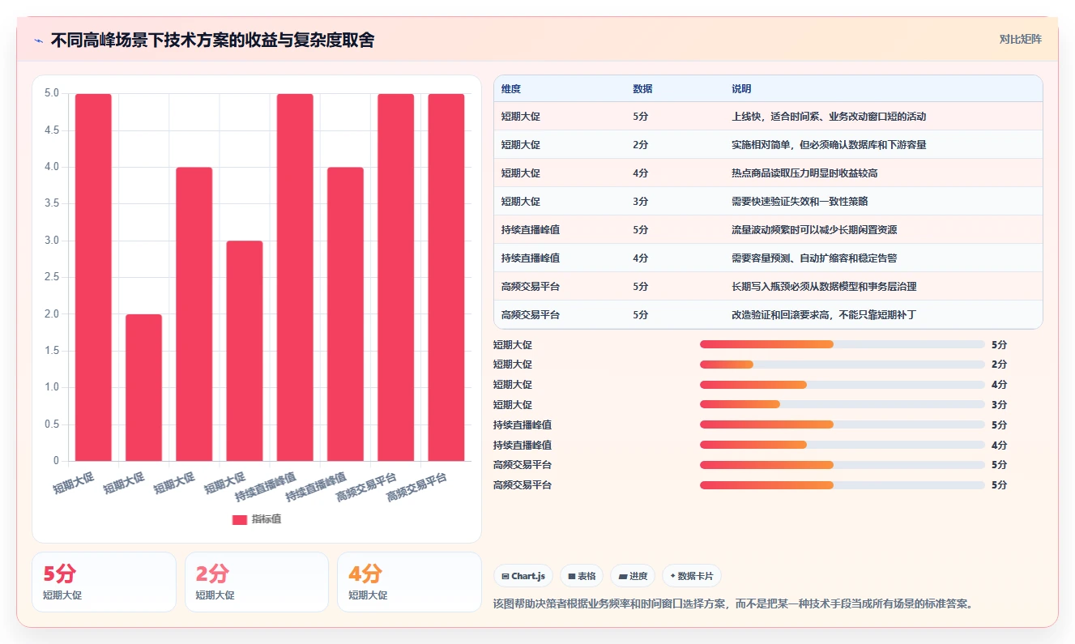The height and width of the screenshot is (644, 1075).
Task: Select the 表格 tag chip
Action: click(x=582, y=576)
